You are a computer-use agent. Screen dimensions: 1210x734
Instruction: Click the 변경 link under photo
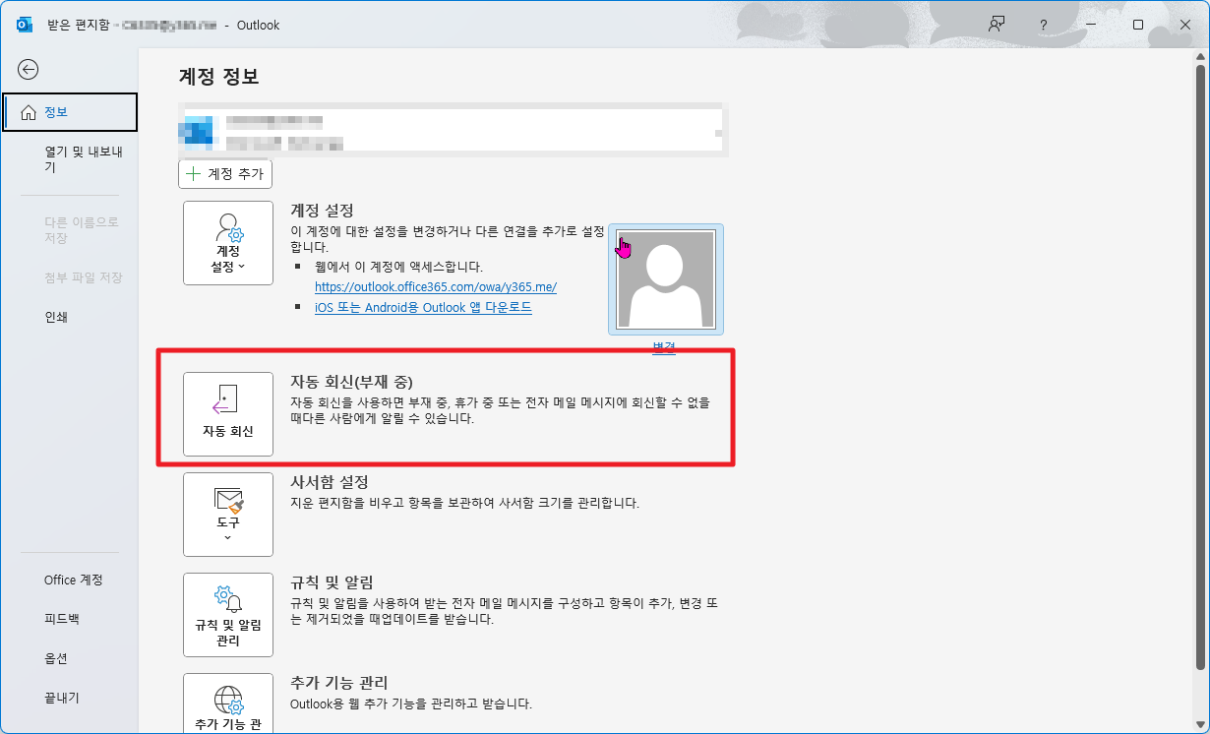pyautogui.click(x=664, y=347)
